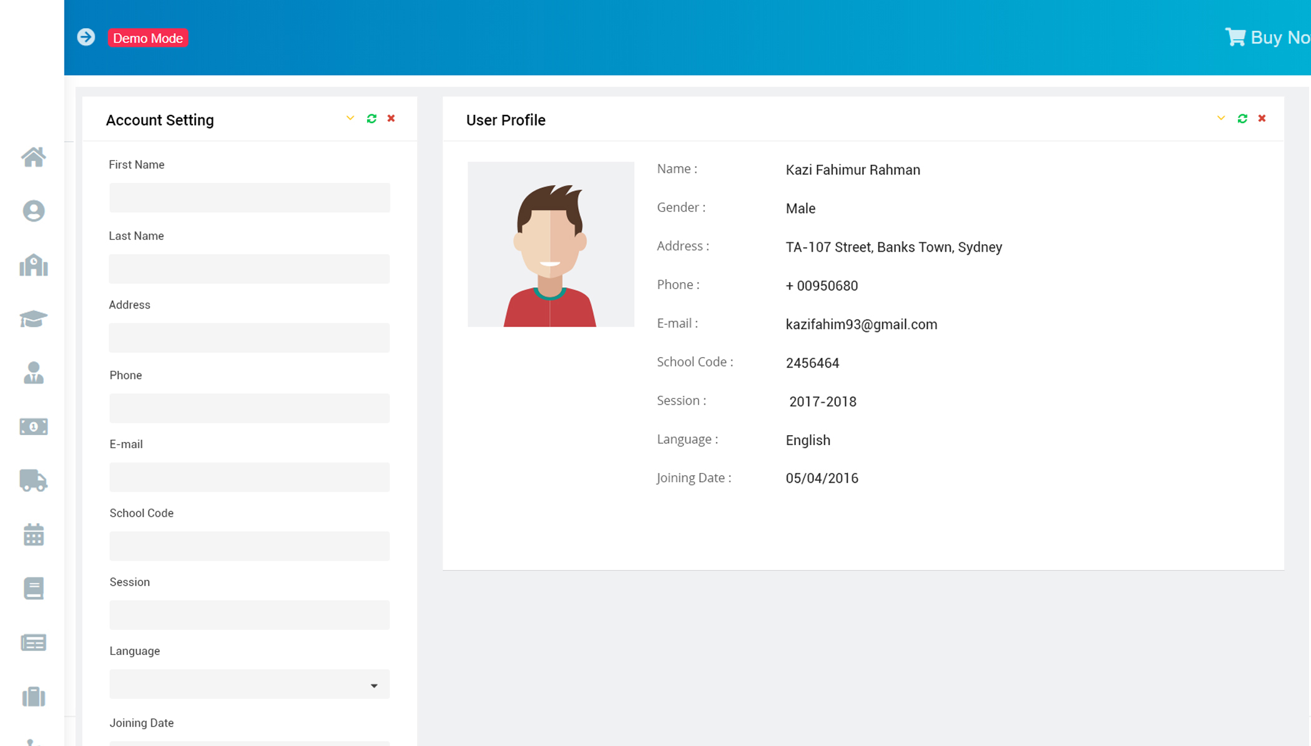This screenshot has height=746, width=1311.
Task: Collapse the Account Setting panel chevron
Action: 350,118
